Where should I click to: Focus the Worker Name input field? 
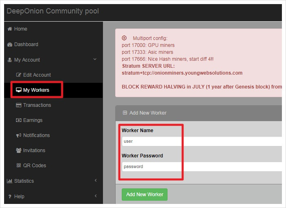[x=202, y=142]
